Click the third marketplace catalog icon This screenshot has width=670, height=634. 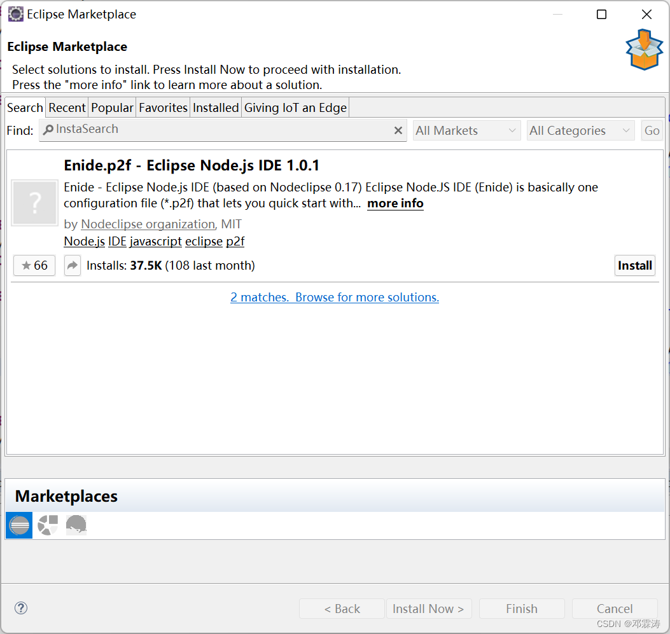(76, 525)
